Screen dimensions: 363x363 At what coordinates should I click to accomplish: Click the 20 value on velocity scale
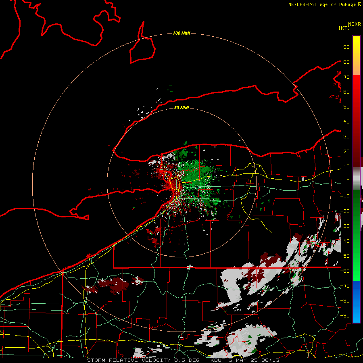coord(346,151)
